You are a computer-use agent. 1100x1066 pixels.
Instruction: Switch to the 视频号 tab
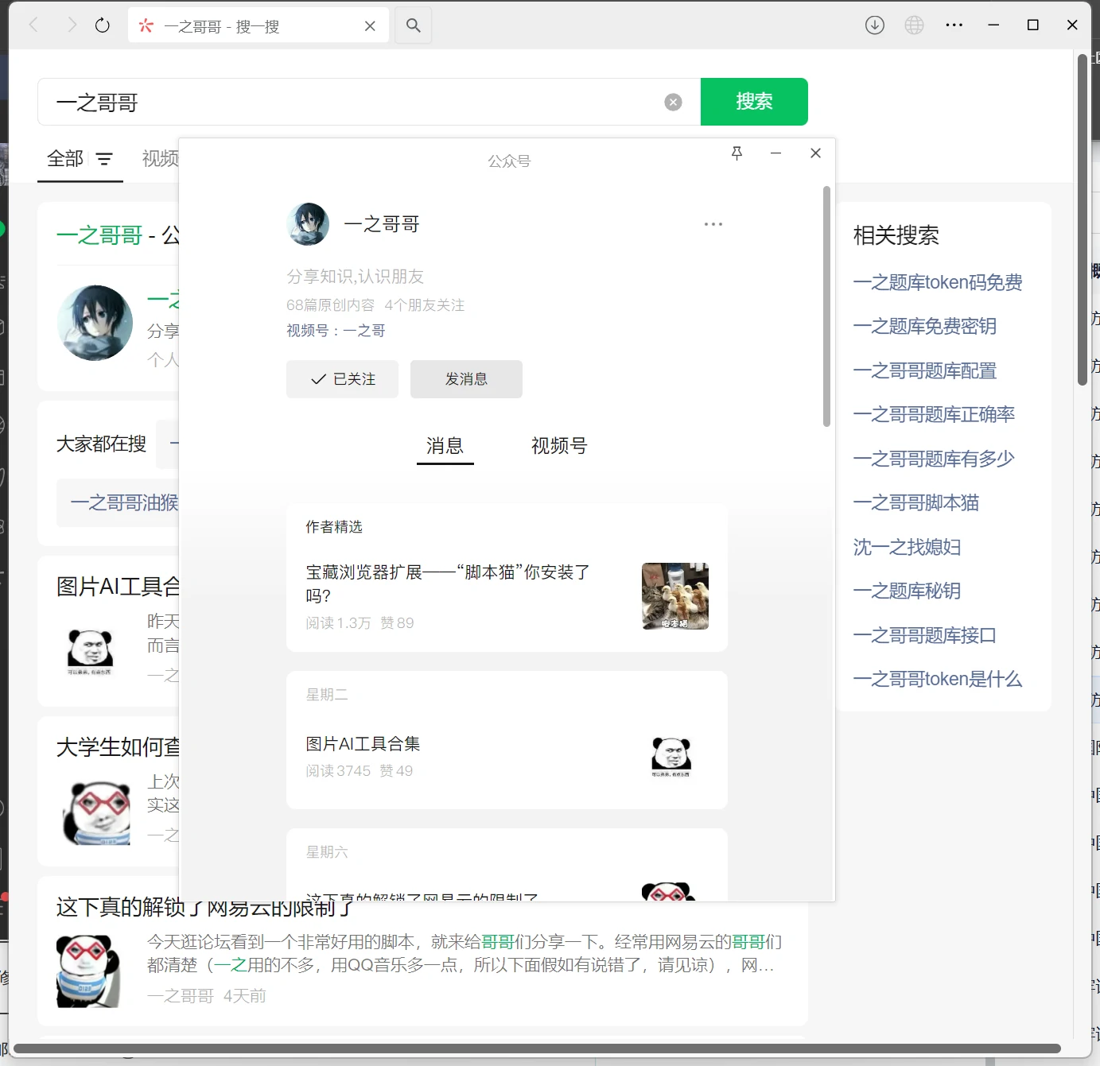pos(558,446)
